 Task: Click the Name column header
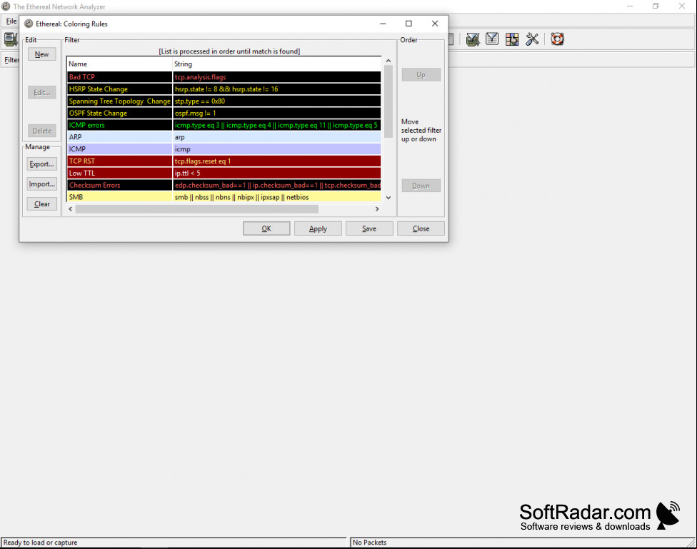119,64
